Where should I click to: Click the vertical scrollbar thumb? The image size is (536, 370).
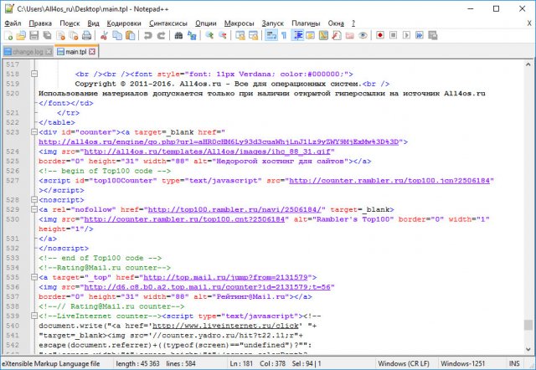pyautogui.click(x=528, y=325)
